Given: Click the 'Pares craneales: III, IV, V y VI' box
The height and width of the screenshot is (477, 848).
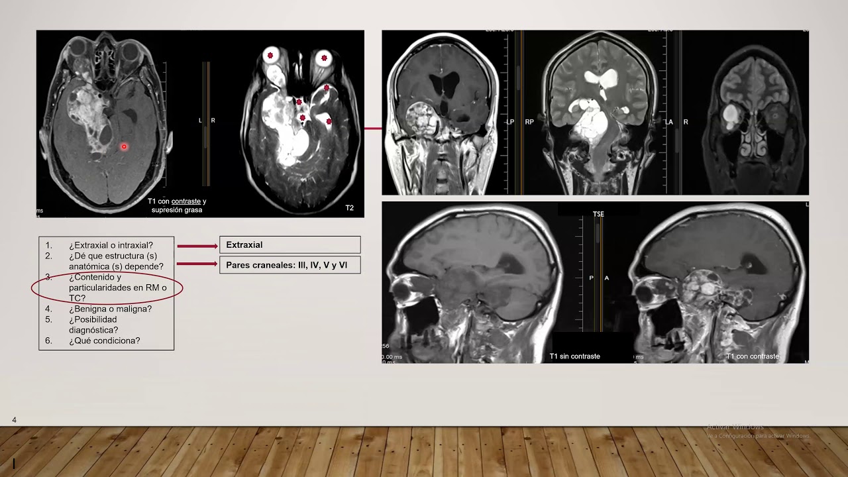Looking at the screenshot, I should (290, 265).
